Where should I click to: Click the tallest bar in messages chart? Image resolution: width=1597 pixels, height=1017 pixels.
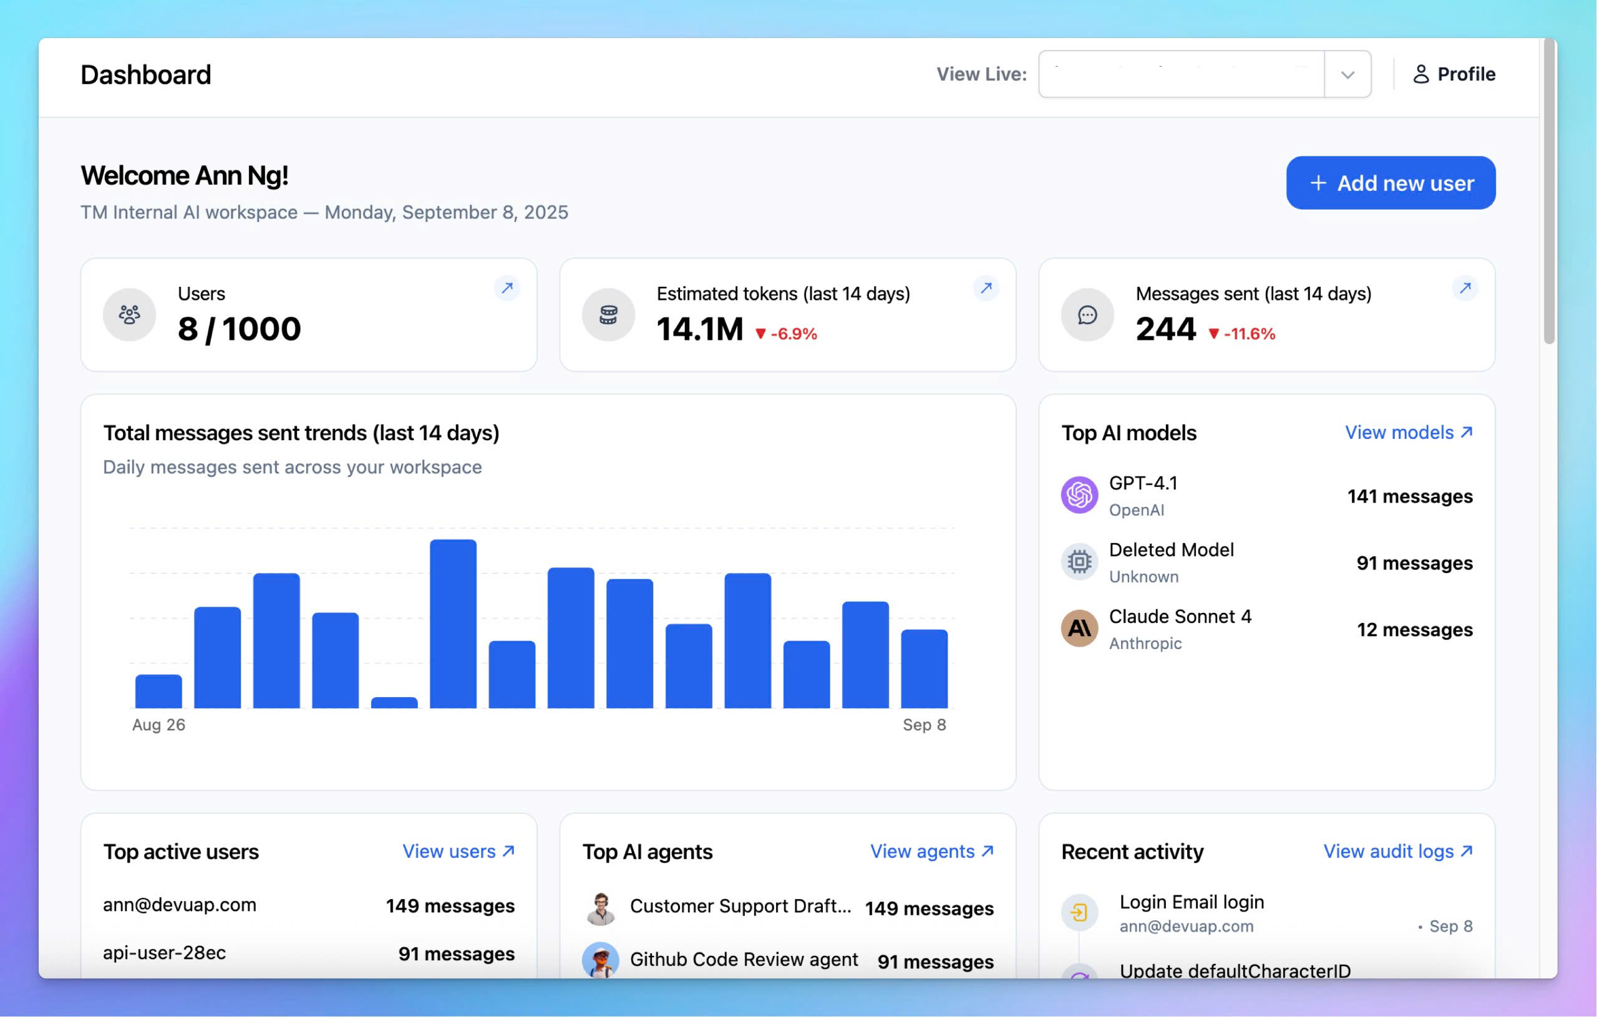click(453, 623)
